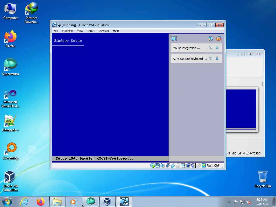Click the notification sort order icon
276x207 pixels.
211,39
